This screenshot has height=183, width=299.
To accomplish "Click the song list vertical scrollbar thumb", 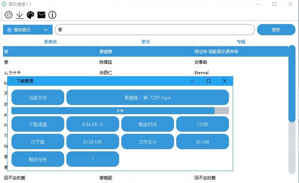I will pos(292,84).
